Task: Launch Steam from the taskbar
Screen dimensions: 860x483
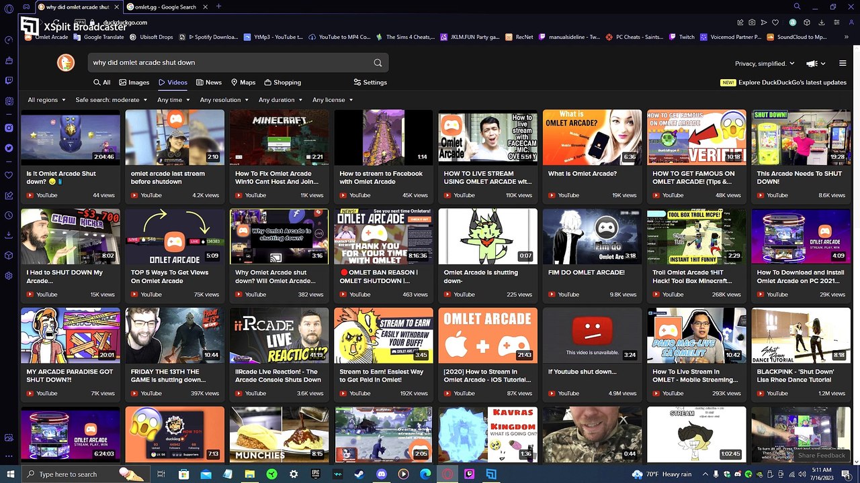Action: (x=359, y=474)
